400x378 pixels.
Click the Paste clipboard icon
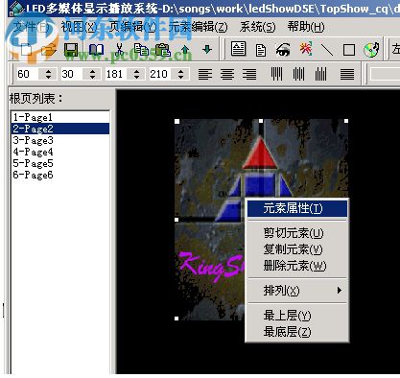click(x=162, y=50)
